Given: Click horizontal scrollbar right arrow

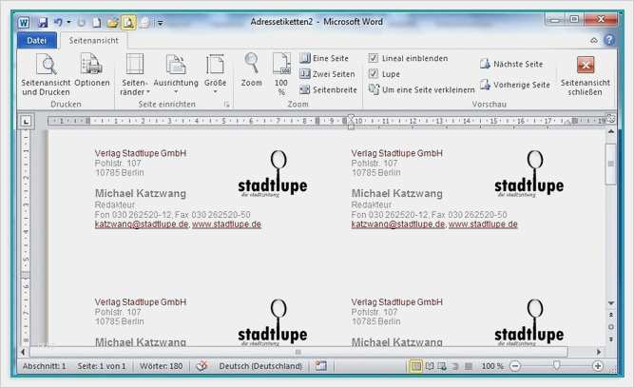Looking at the screenshot, I should pyautogui.click(x=599, y=352).
